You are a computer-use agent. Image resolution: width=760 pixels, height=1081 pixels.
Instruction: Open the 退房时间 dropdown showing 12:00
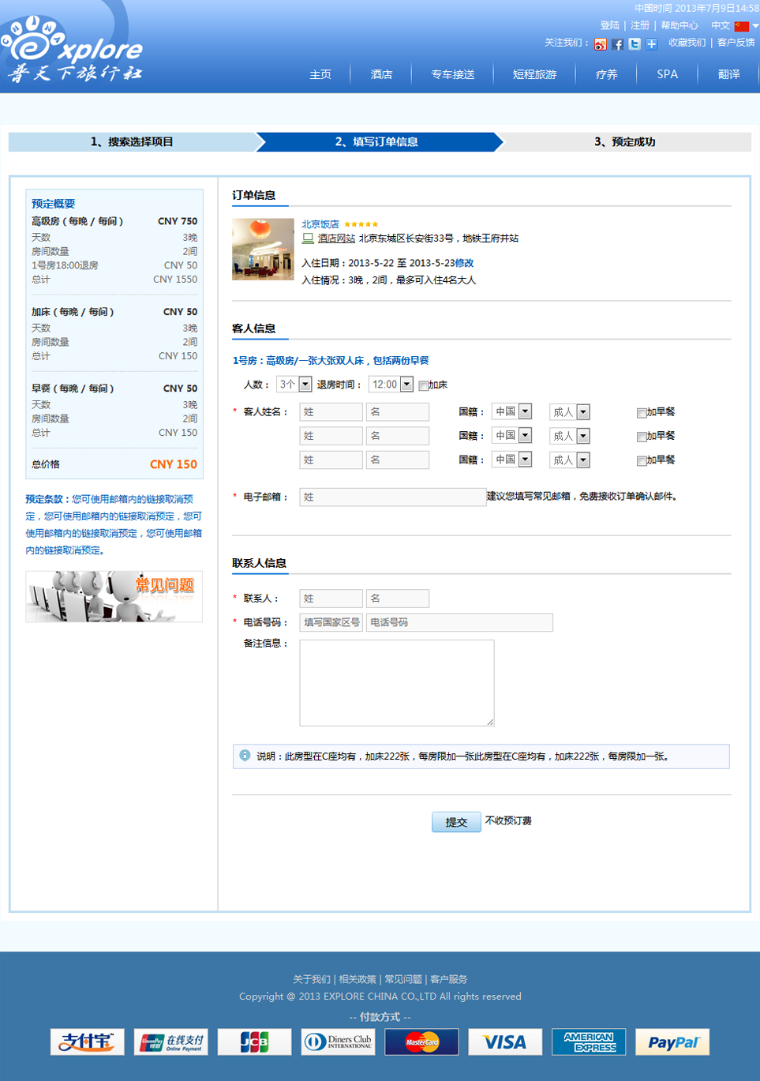391,385
